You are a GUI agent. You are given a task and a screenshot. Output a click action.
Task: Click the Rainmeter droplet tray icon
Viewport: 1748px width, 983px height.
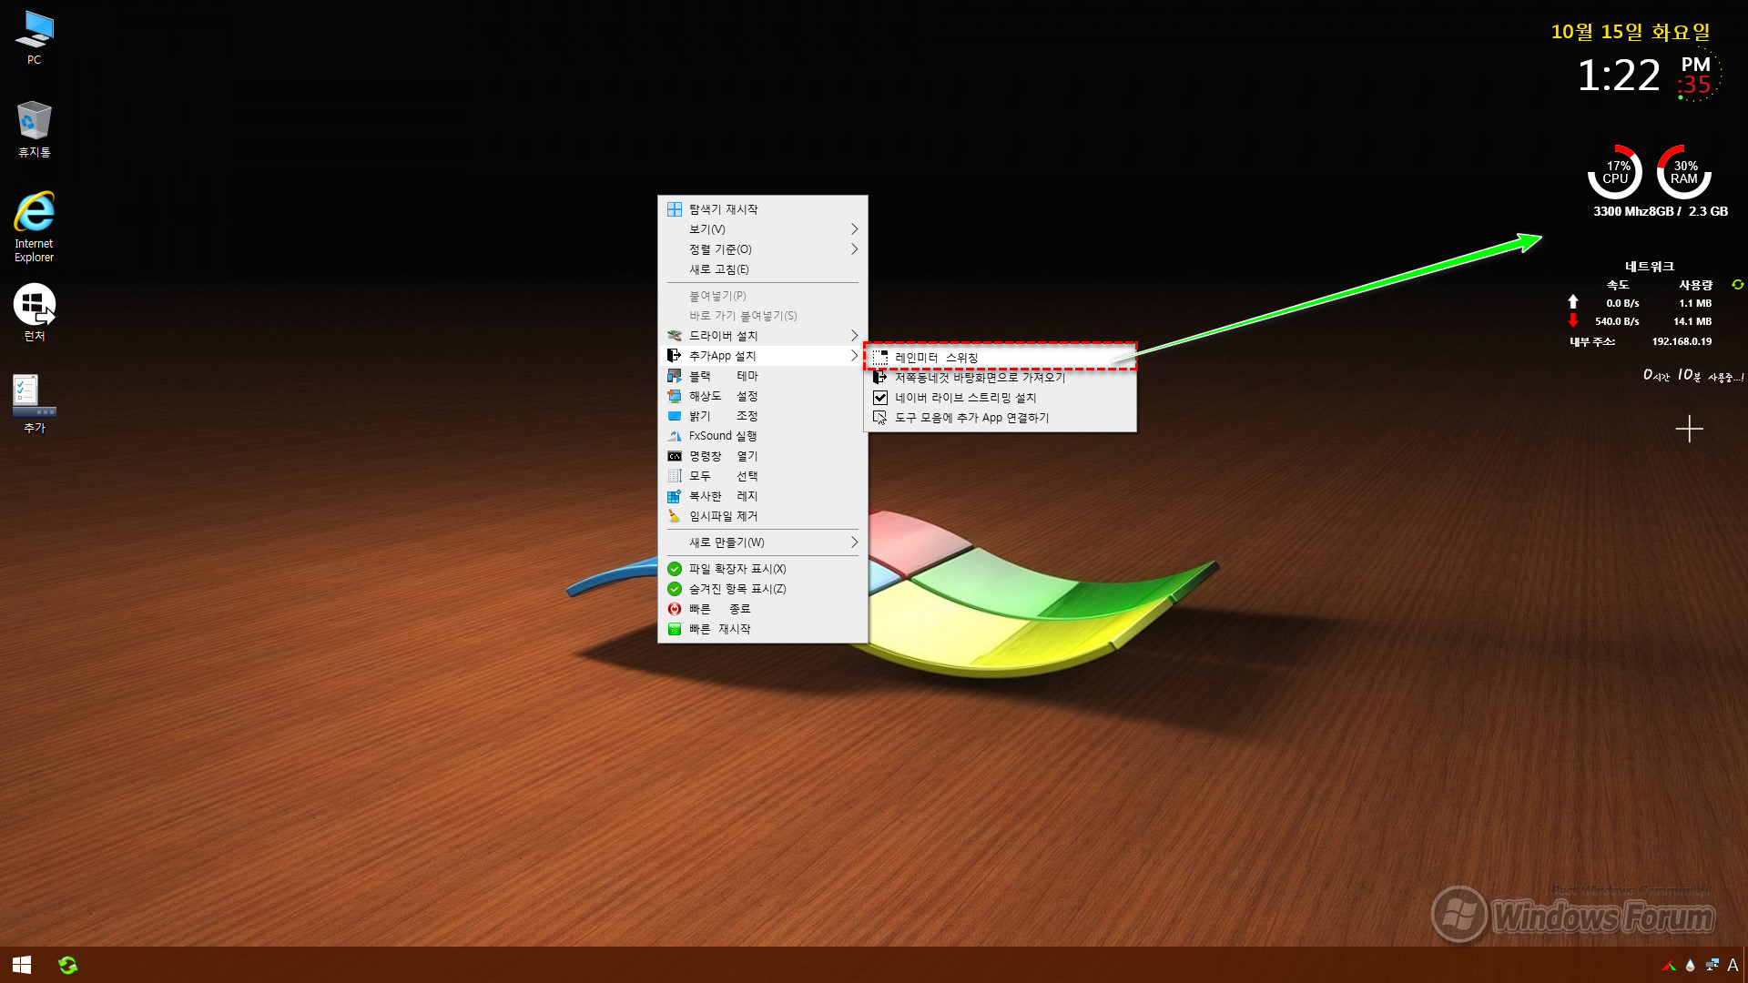1691,965
